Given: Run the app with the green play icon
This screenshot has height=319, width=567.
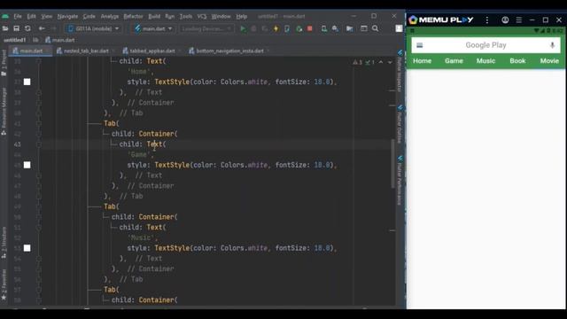Looking at the screenshot, I should (x=243, y=28).
